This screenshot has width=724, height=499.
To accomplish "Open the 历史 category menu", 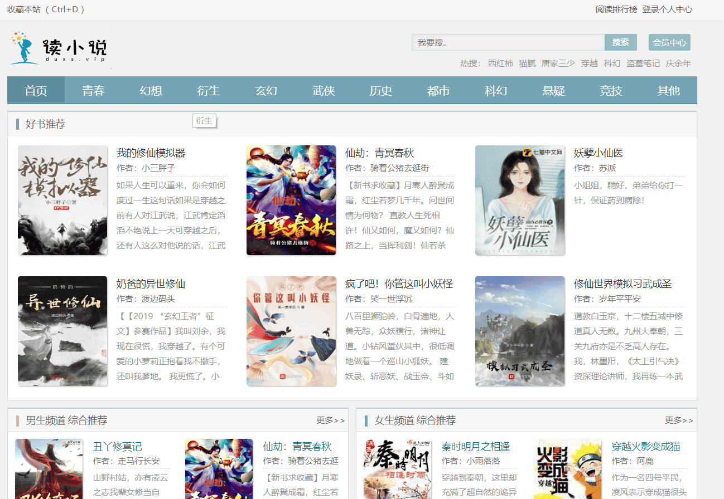I will click(x=381, y=90).
